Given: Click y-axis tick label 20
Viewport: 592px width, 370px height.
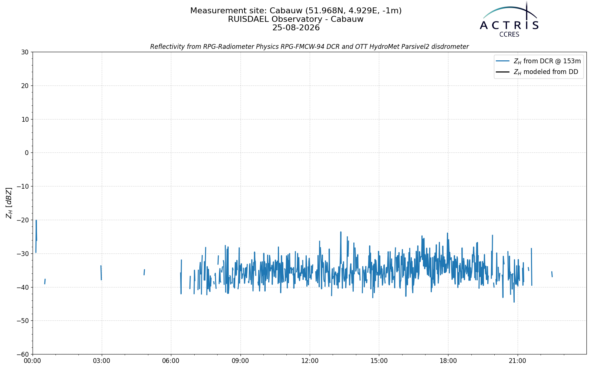Looking at the screenshot, I should 25,86.
